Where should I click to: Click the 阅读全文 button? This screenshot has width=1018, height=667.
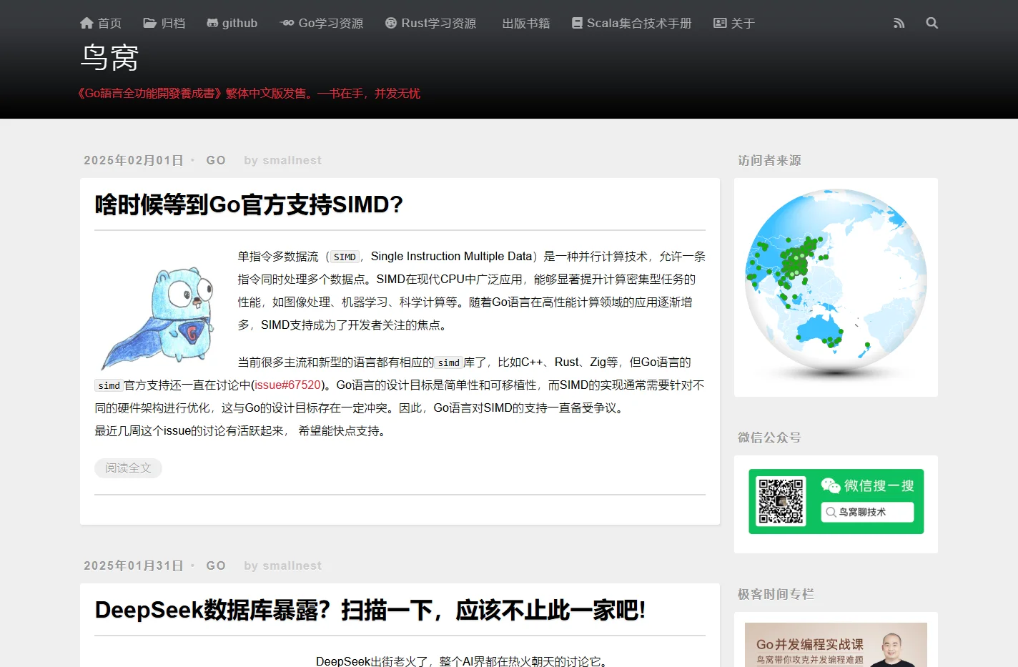[128, 468]
